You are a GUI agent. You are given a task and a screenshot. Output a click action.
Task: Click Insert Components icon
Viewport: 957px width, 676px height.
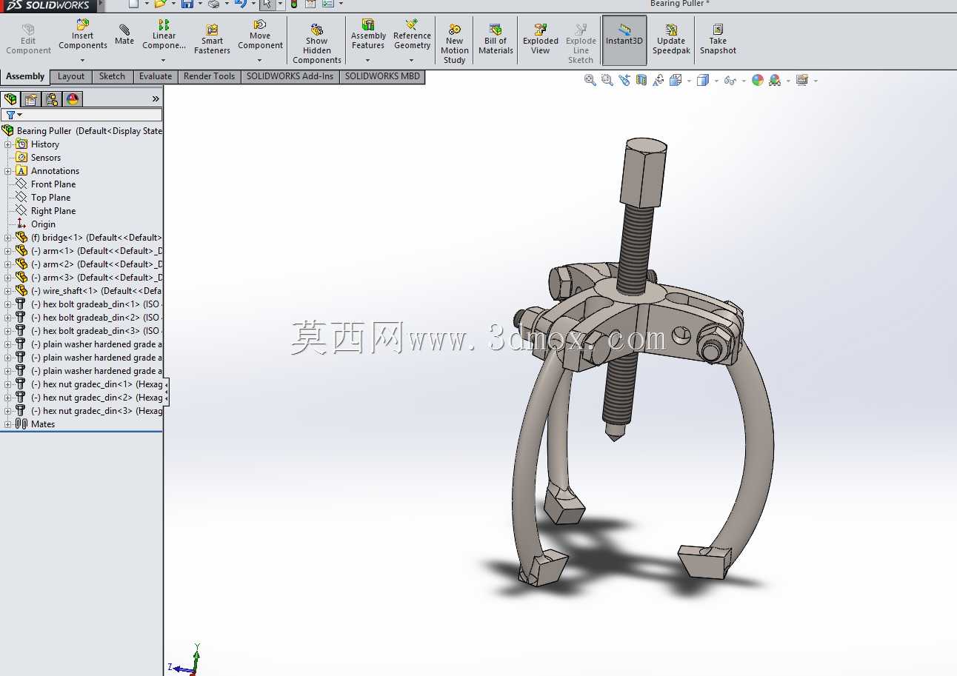83,25
